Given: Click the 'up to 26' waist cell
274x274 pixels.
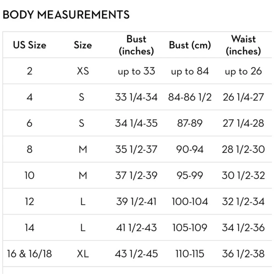Looking at the screenshot, I should click(x=243, y=71).
